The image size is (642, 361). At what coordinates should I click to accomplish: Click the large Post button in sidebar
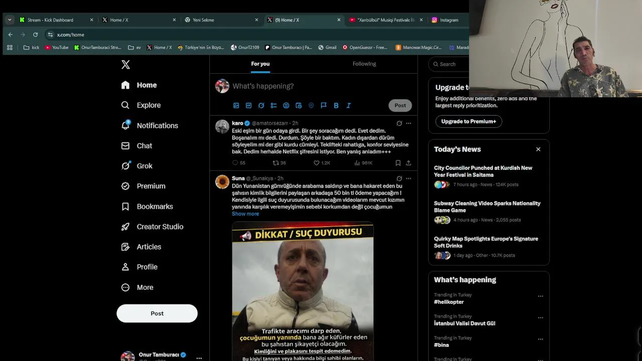point(157,313)
